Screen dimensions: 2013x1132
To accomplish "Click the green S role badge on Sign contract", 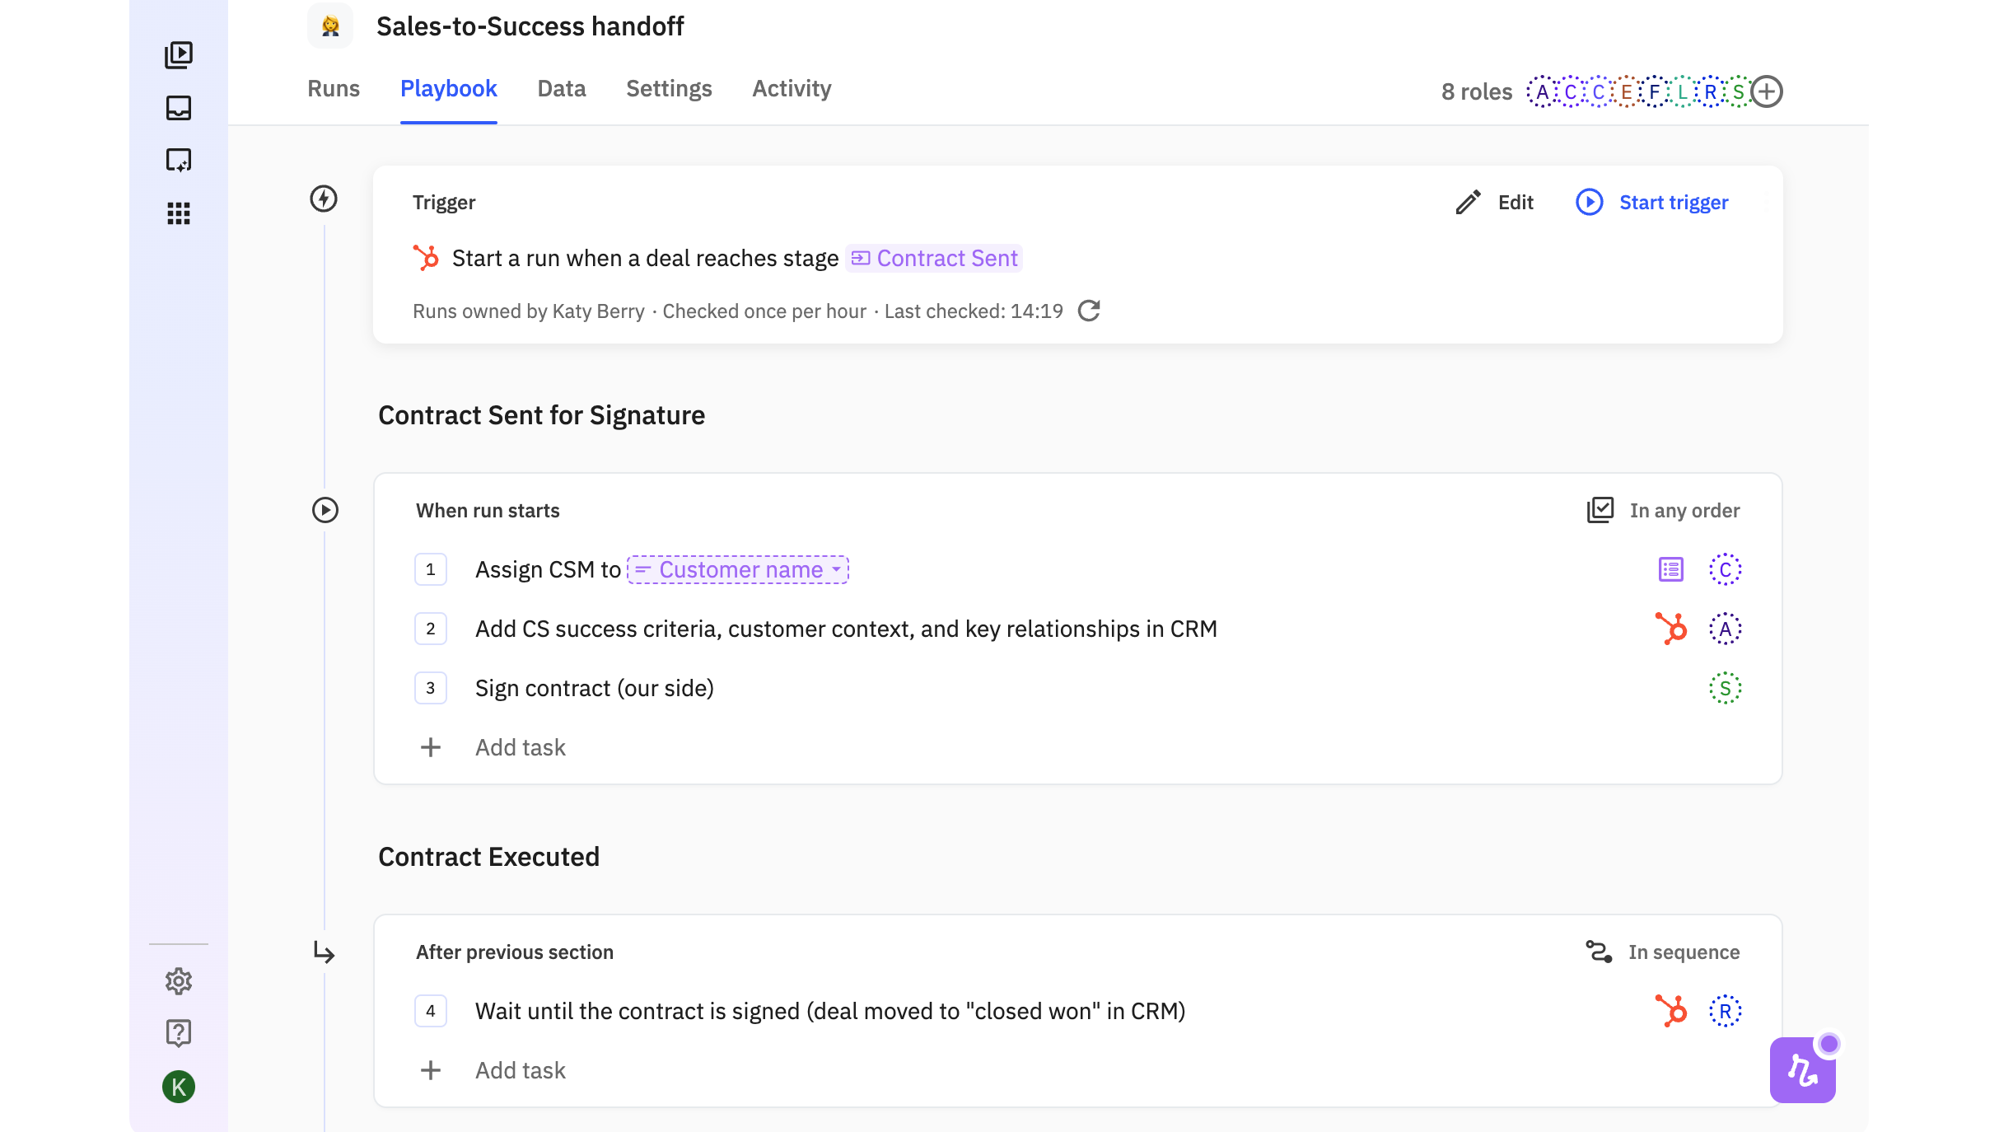I will [x=1726, y=689].
